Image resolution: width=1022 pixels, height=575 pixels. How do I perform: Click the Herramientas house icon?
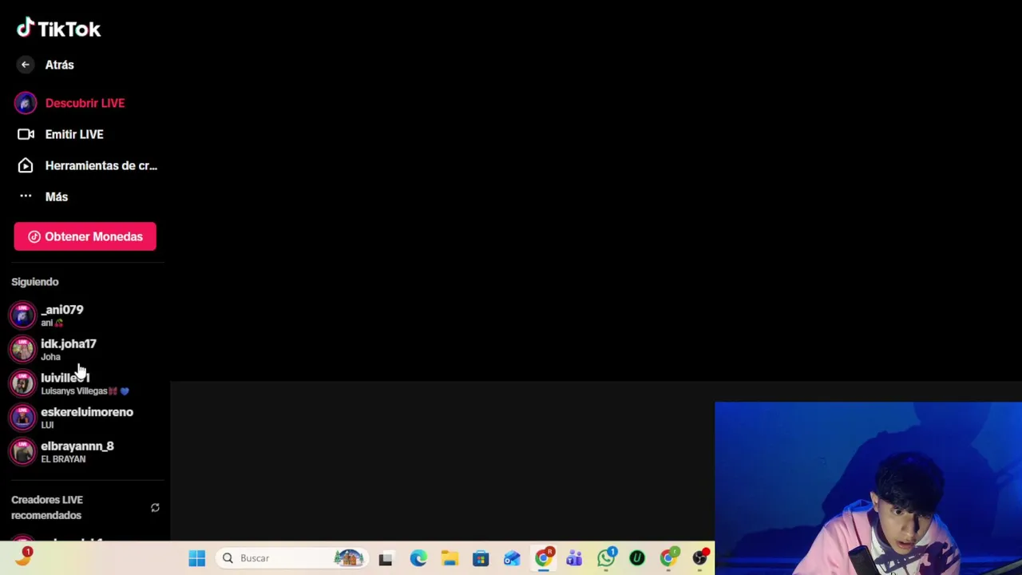point(26,165)
